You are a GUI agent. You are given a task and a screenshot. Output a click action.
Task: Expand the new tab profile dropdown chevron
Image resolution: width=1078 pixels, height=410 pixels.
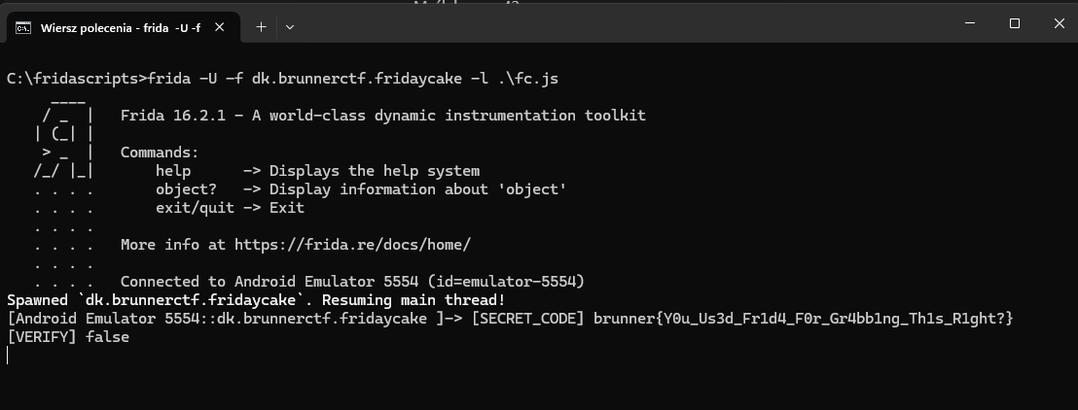[x=290, y=27]
